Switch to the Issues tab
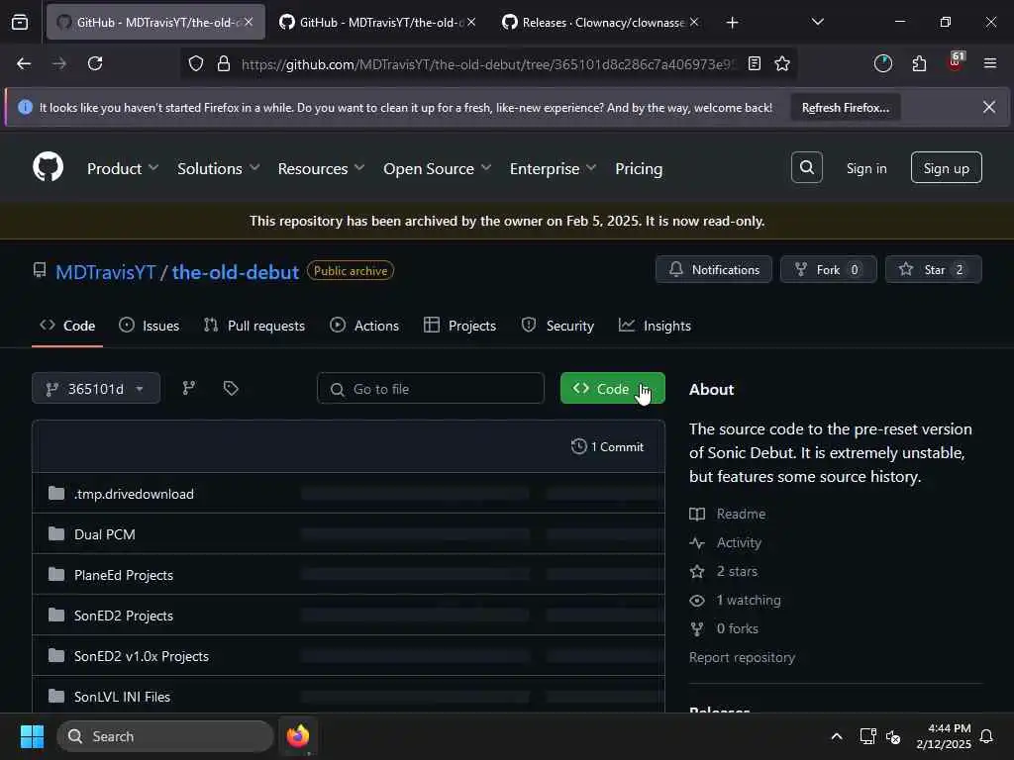The height and width of the screenshot is (760, 1014). coord(150,326)
